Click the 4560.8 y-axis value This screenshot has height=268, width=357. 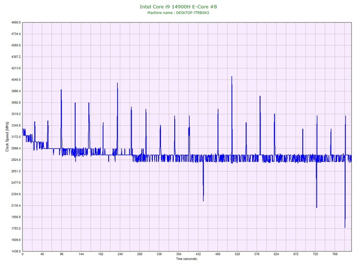coord(16,45)
